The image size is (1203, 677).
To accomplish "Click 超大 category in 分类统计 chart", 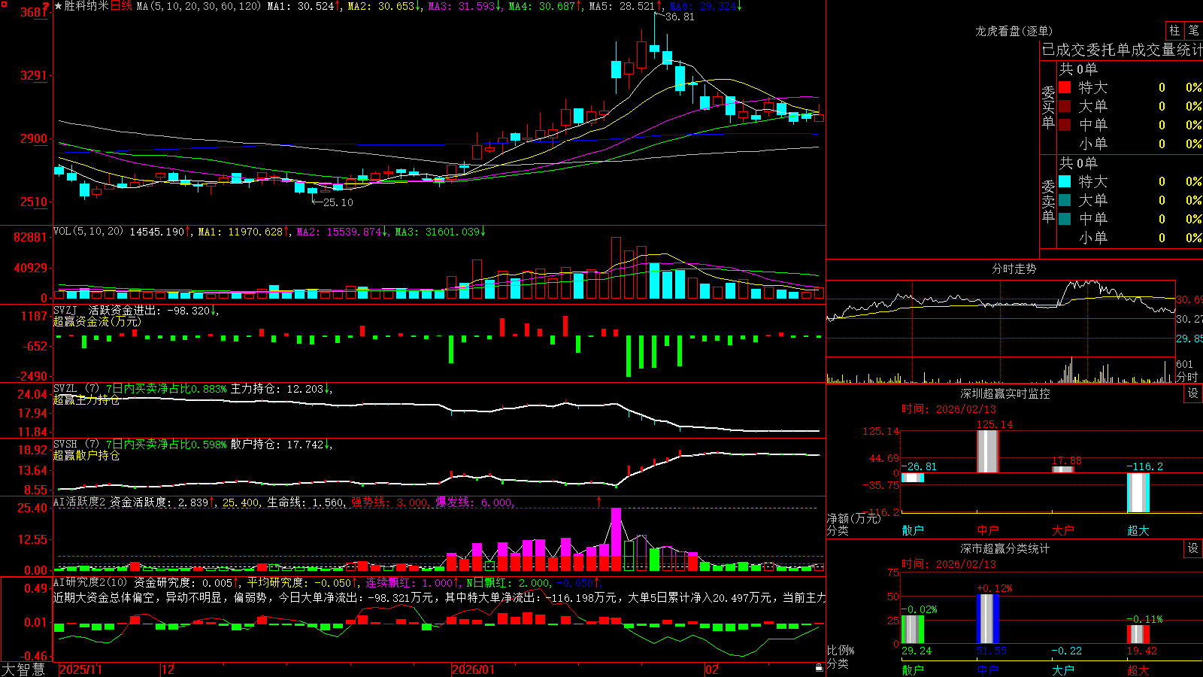I will pos(1138,669).
